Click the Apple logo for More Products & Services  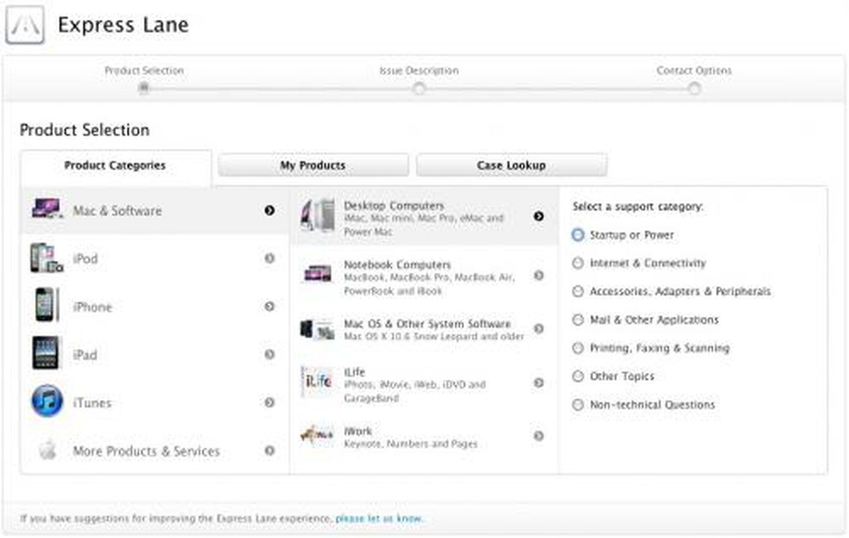coord(47,450)
